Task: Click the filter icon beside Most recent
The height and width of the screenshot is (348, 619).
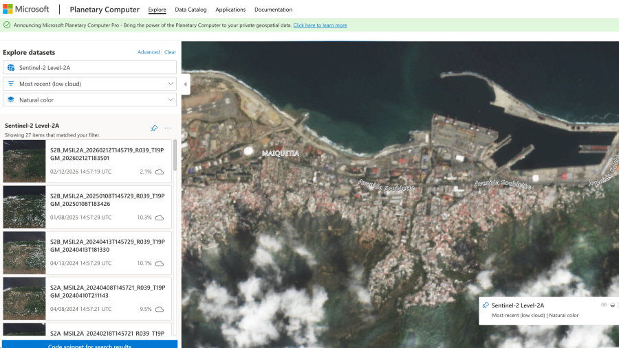Action: pyautogui.click(x=11, y=84)
